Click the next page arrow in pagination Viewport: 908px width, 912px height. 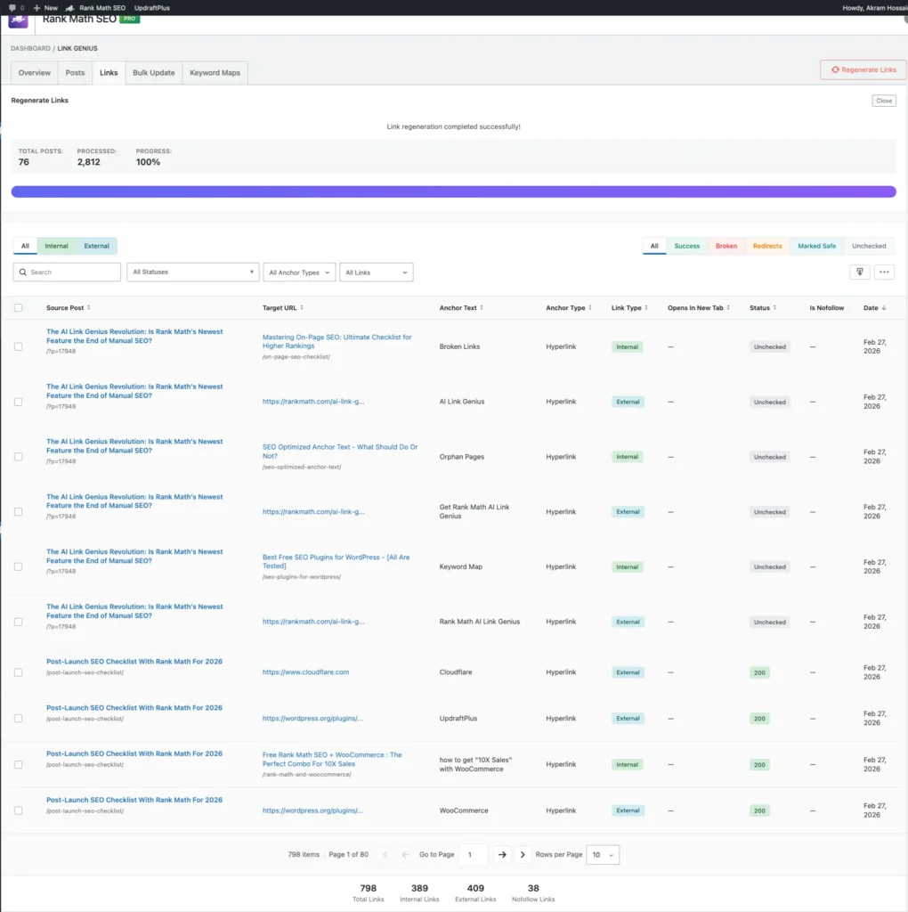point(522,854)
